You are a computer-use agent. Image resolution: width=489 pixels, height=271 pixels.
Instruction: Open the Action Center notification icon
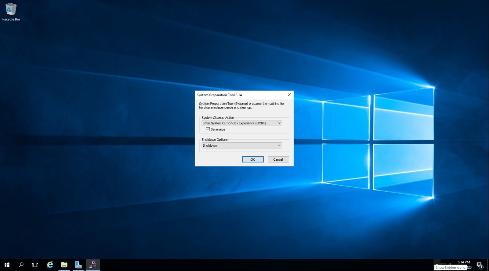pos(479,265)
